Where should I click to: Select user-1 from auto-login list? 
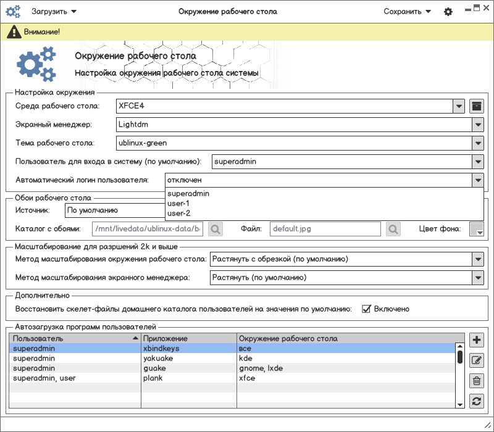[178, 204]
